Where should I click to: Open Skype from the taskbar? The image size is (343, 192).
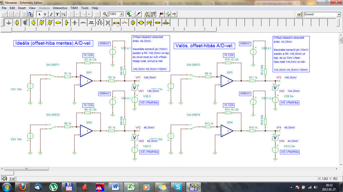[x=178, y=187]
